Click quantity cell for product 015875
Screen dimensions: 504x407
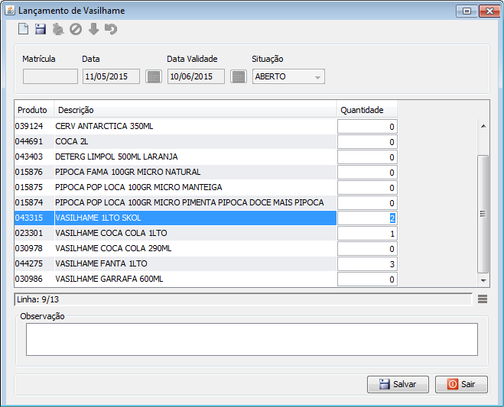367,187
